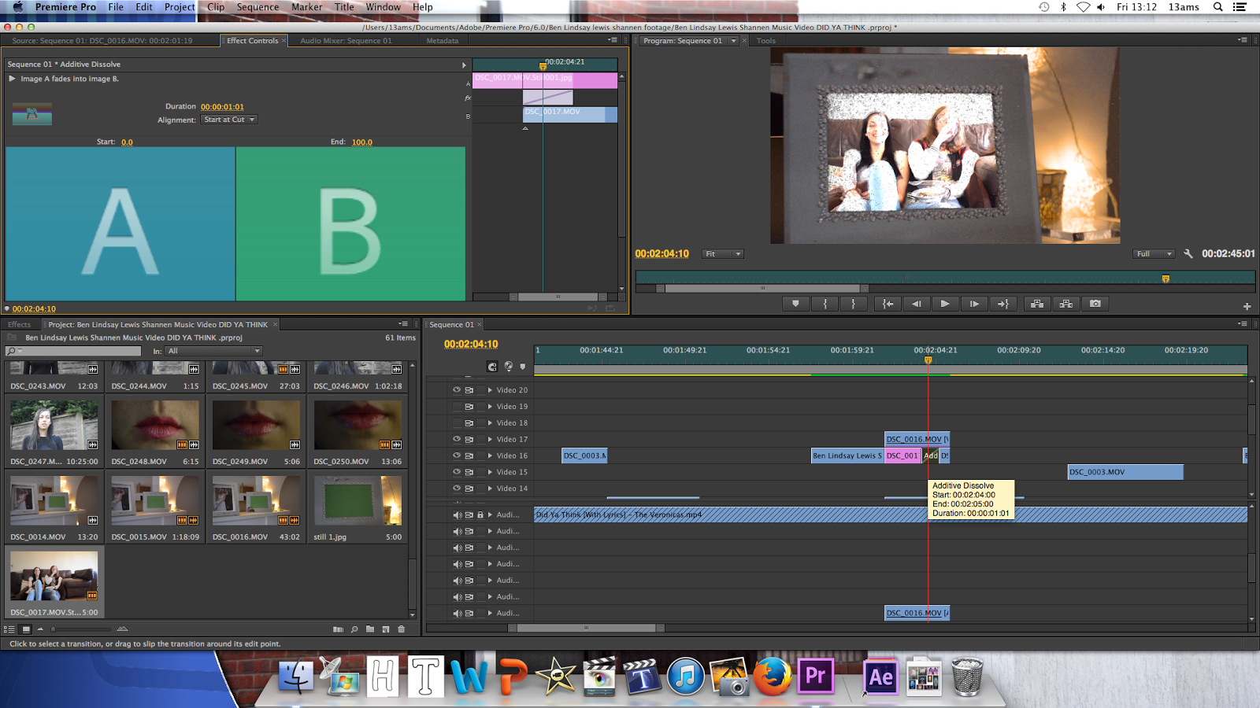
Task: Step forward one frame in Program monitor
Action: pyautogui.click(x=974, y=304)
